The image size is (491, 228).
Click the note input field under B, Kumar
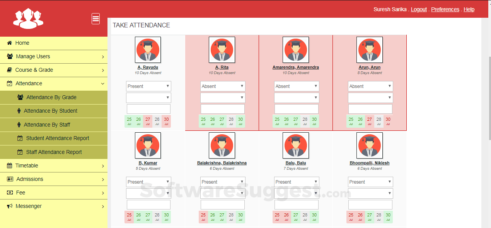(148, 204)
